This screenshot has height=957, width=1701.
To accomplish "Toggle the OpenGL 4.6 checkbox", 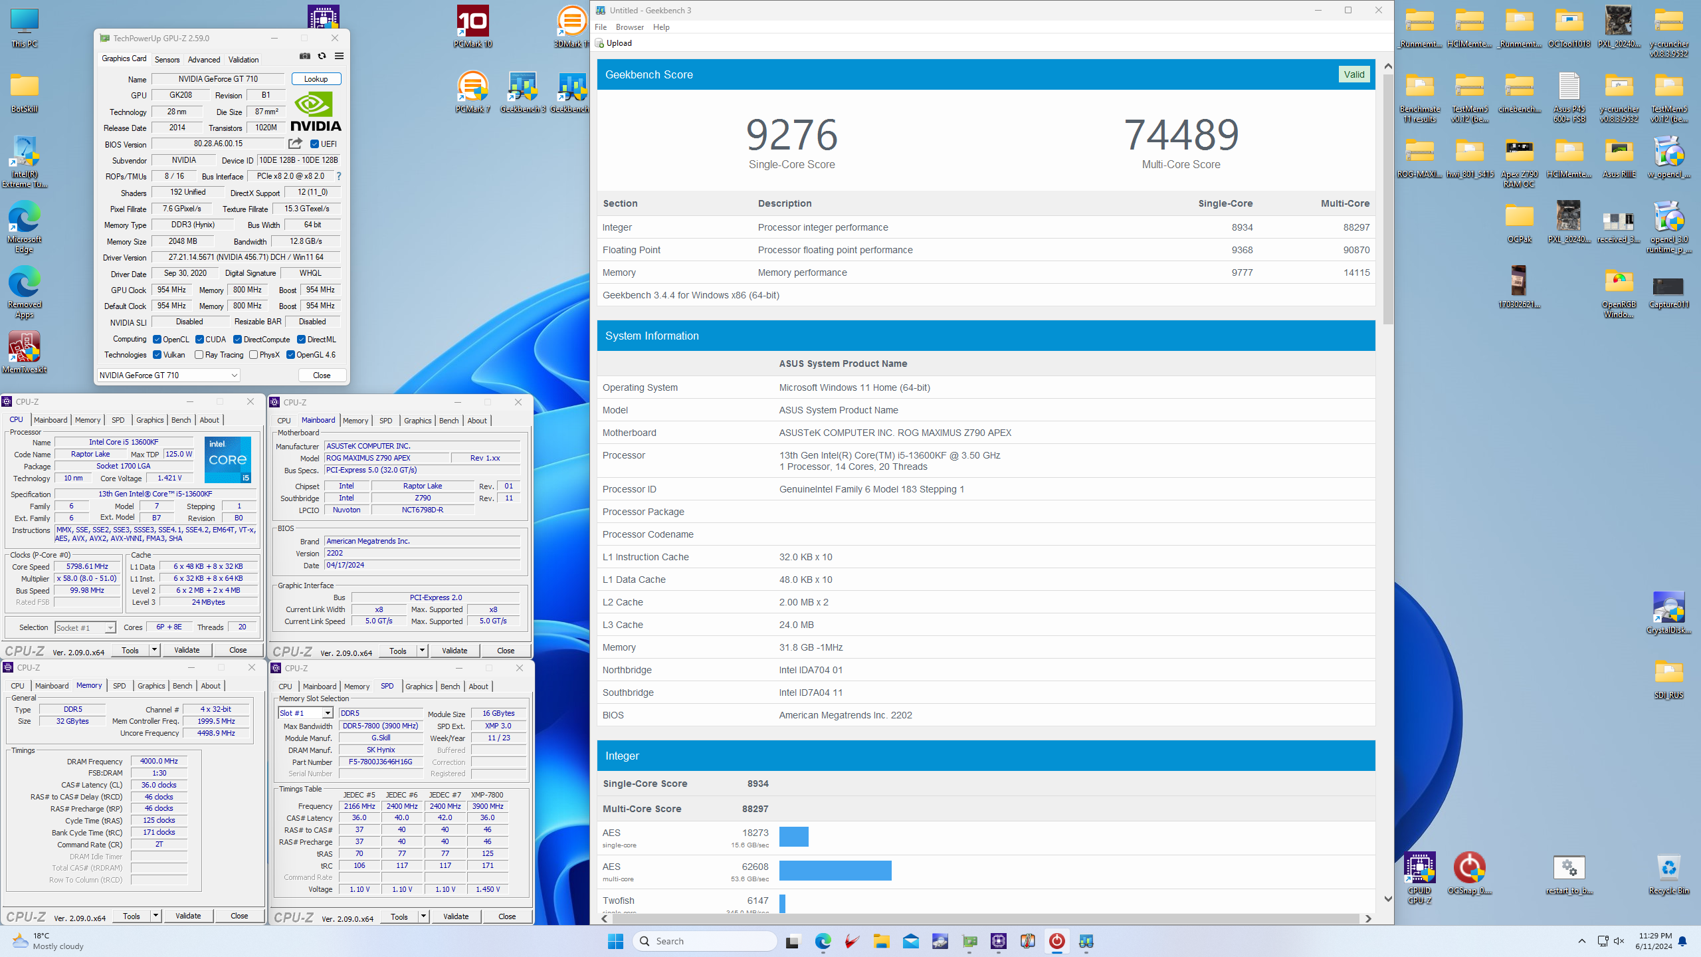I will [x=290, y=355].
